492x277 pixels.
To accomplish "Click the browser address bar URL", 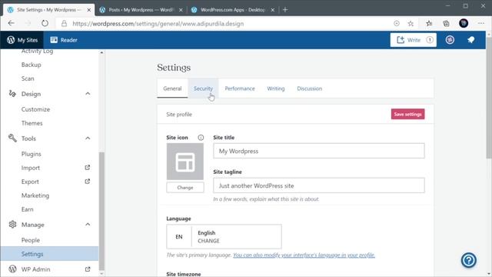I will pos(158,24).
